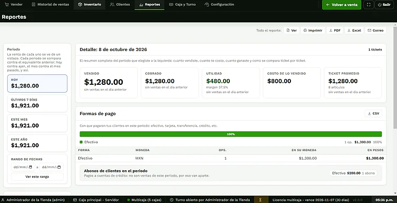Click the Licencia multicaja expiry text
The image size is (397, 203).
click(x=311, y=200)
